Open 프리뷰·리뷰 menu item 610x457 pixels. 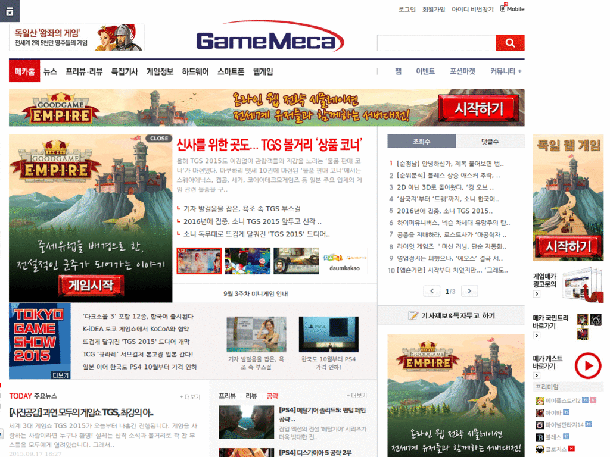coord(83,71)
